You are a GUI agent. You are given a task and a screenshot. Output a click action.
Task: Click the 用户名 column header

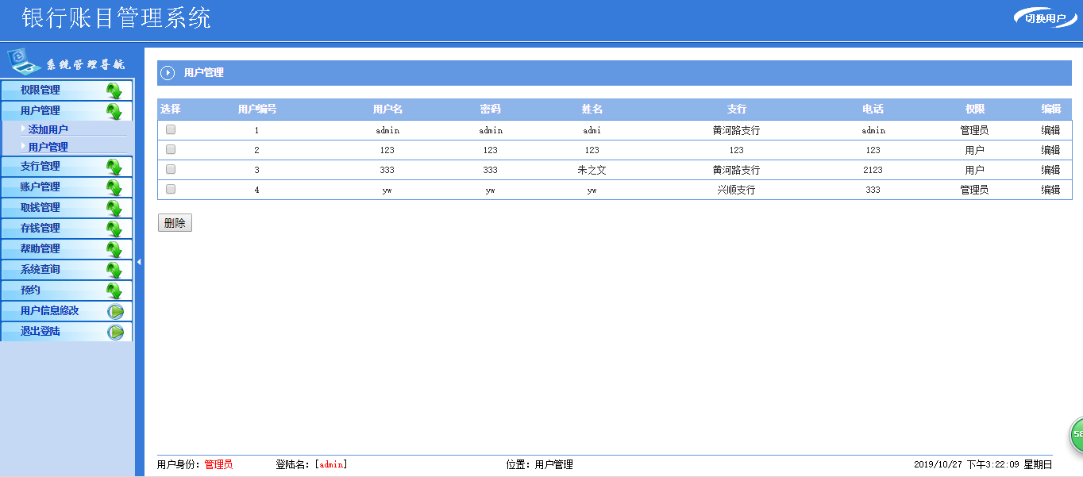click(387, 109)
